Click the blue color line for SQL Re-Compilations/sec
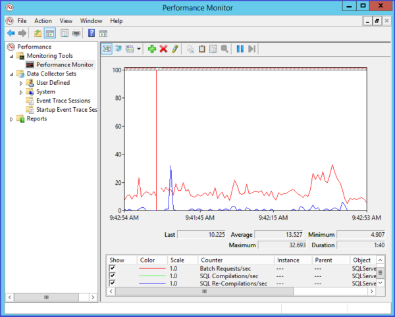 [152, 283]
